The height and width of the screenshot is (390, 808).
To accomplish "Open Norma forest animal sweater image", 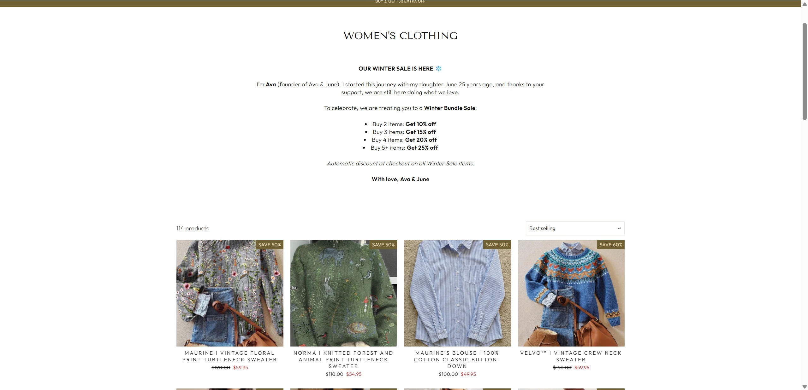I will click(x=343, y=293).
